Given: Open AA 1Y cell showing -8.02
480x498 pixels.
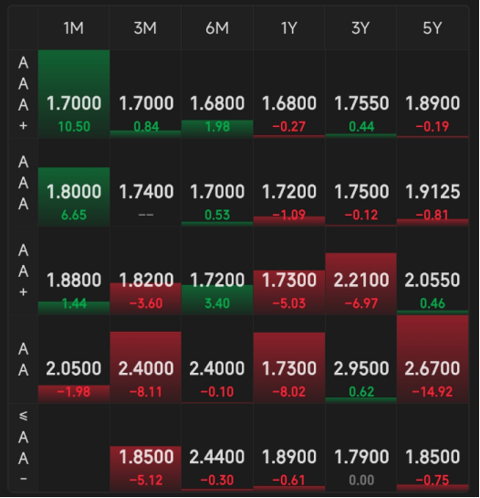Looking at the screenshot, I should 289,359.
